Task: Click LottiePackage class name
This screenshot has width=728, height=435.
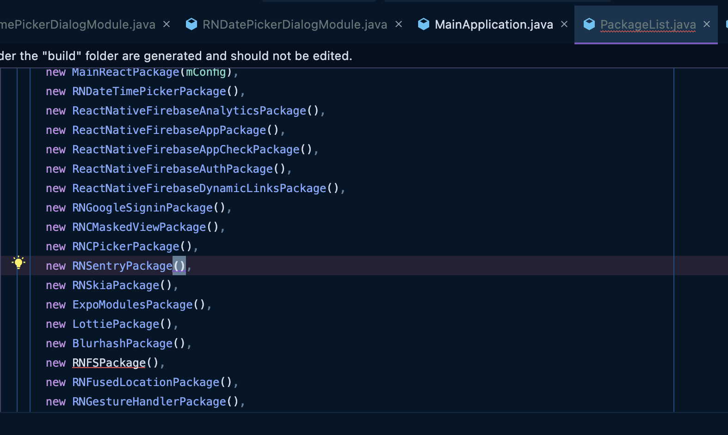Action: [116, 324]
